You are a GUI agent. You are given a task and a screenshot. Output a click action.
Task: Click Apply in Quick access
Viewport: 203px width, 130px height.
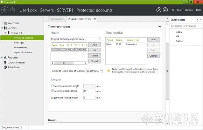tap(179, 32)
